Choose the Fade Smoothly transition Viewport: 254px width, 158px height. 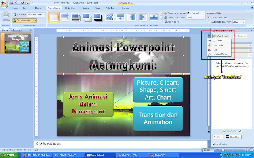65,17
